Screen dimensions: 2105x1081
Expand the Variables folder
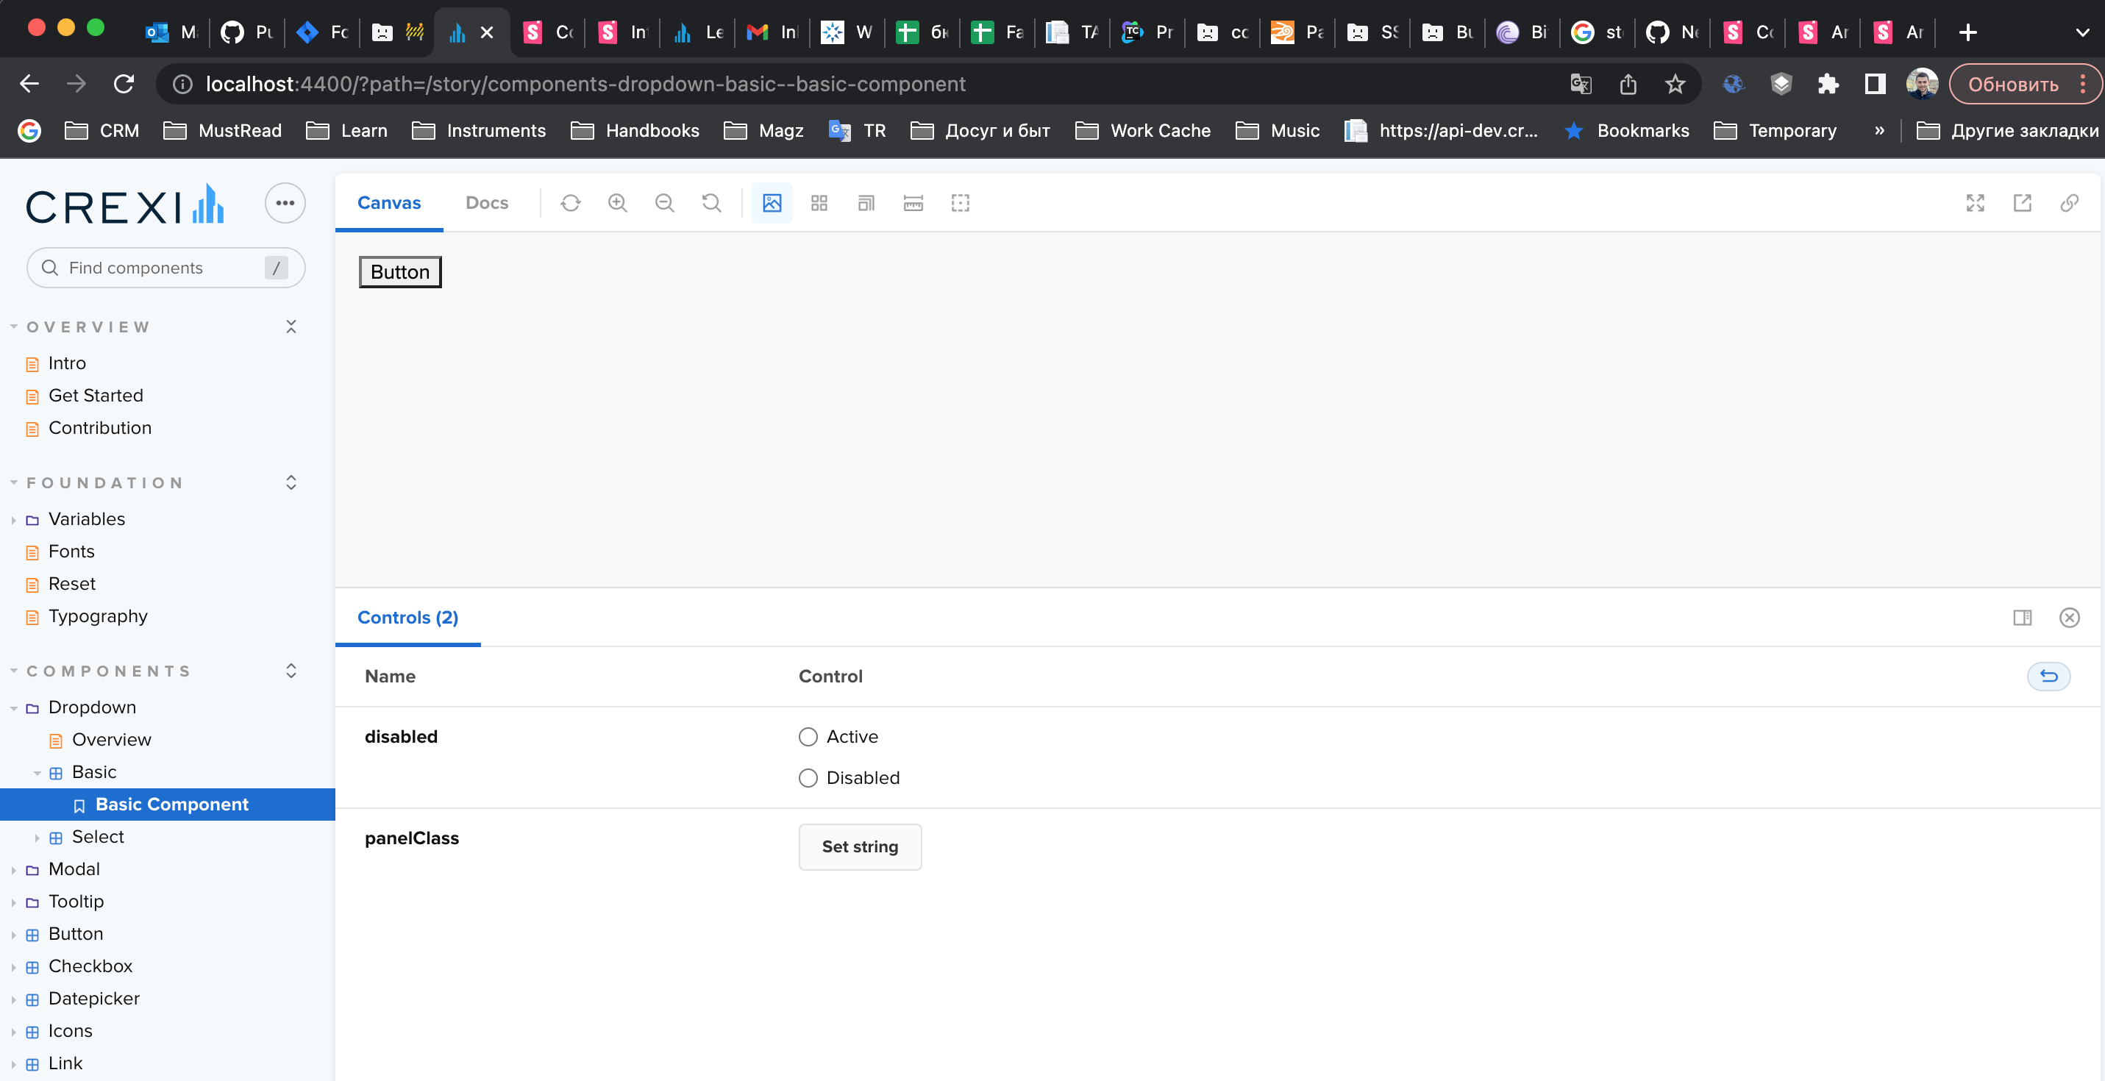pyautogui.click(x=87, y=519)
